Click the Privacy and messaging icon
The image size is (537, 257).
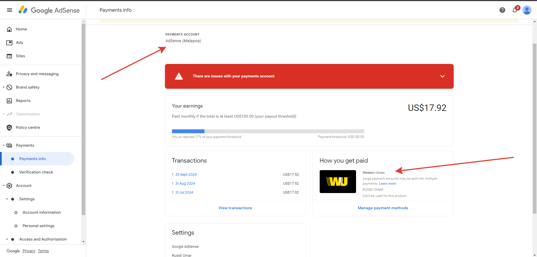(x=9, y=74)
